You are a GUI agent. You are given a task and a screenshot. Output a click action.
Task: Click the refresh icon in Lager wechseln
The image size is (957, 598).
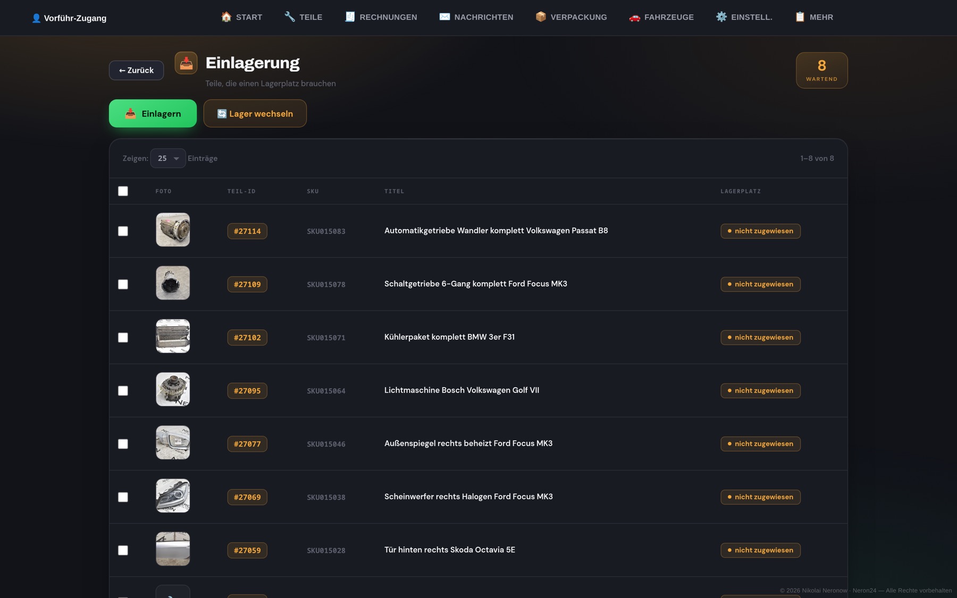[x=222, y=114]
